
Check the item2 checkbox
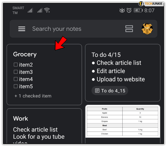[16, 65]
